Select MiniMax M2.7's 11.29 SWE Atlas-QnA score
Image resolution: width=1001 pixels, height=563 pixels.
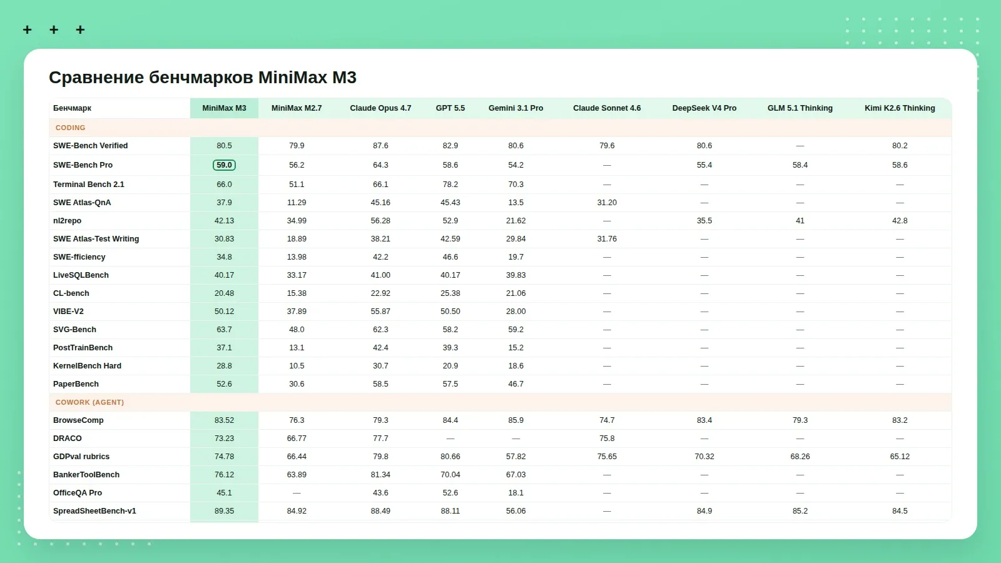(297, 203)
